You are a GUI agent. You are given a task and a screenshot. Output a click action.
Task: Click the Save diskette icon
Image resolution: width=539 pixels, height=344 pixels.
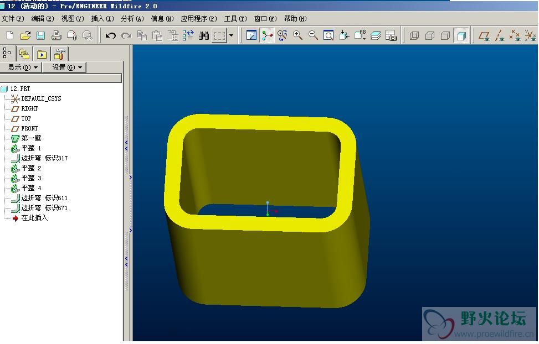pyautogui.click(x=40, y=35)
